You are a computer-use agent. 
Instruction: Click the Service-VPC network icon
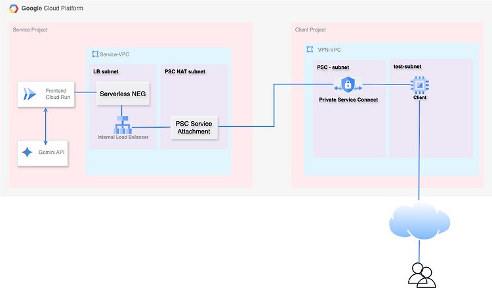[95, 54]
